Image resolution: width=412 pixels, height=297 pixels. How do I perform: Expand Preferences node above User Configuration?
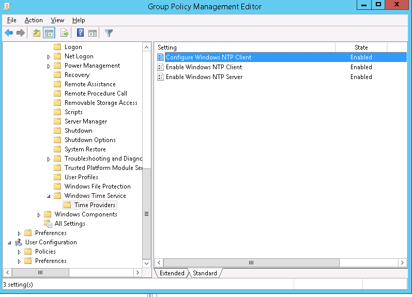pyautogui.click(x=19, y=233)
